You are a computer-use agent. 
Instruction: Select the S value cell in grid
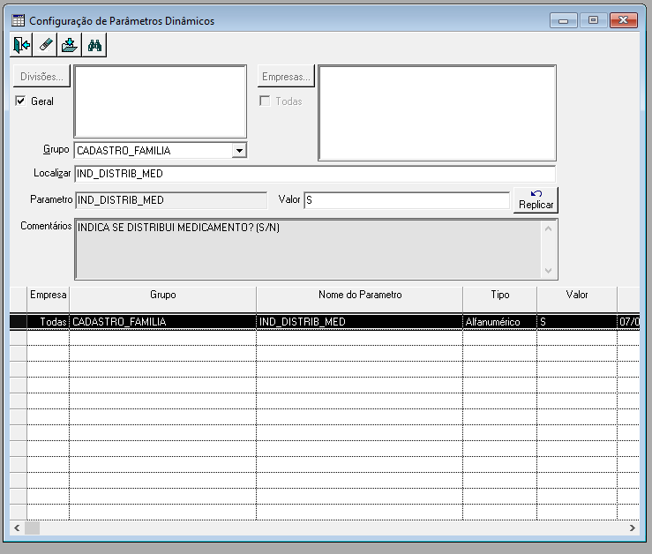click(x=577, y=321)
